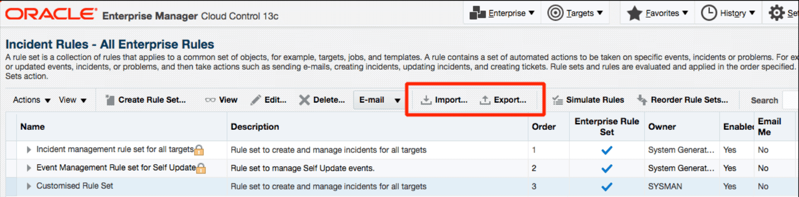Click the View glasses icon
799x197 pixels.
coord(210,100)
